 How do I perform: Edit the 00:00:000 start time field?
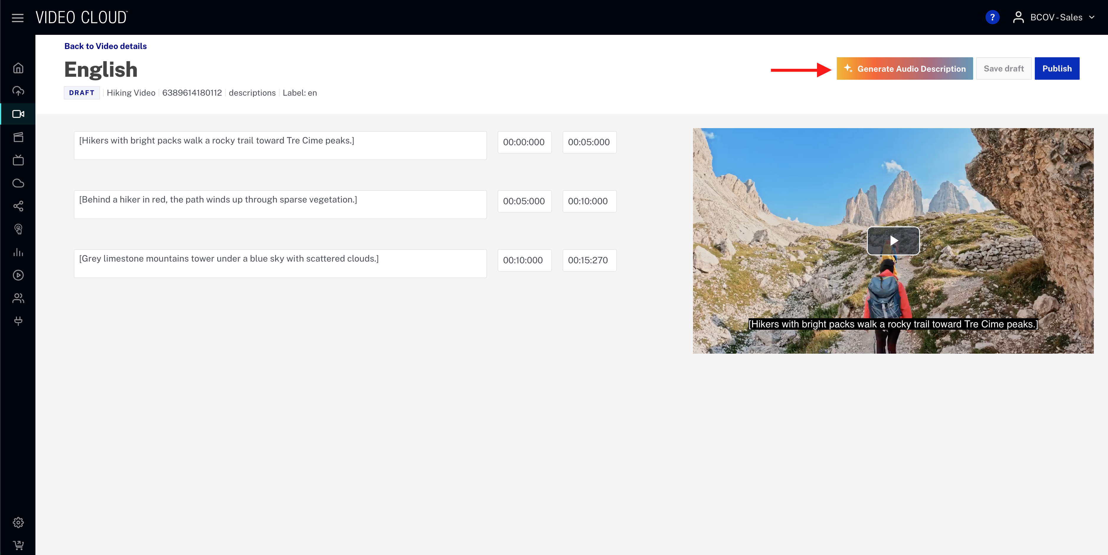[x=524, y=142]
